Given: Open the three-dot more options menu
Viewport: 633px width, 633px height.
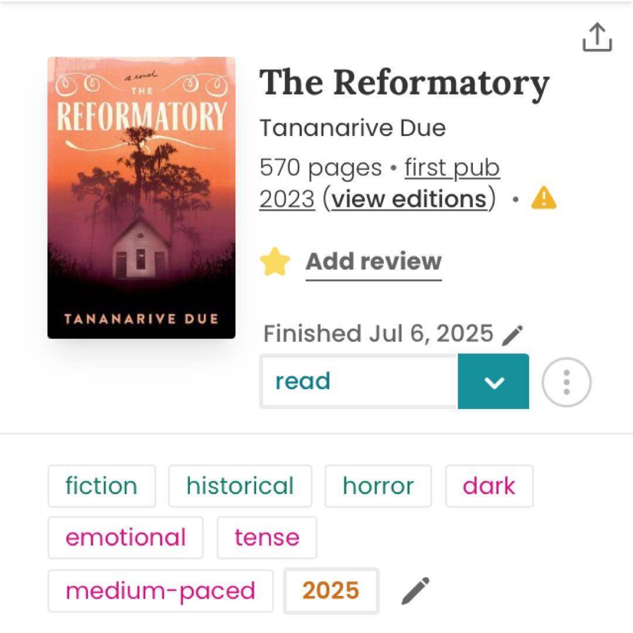Looking at the screenshot, I should [x=566, y=382].
